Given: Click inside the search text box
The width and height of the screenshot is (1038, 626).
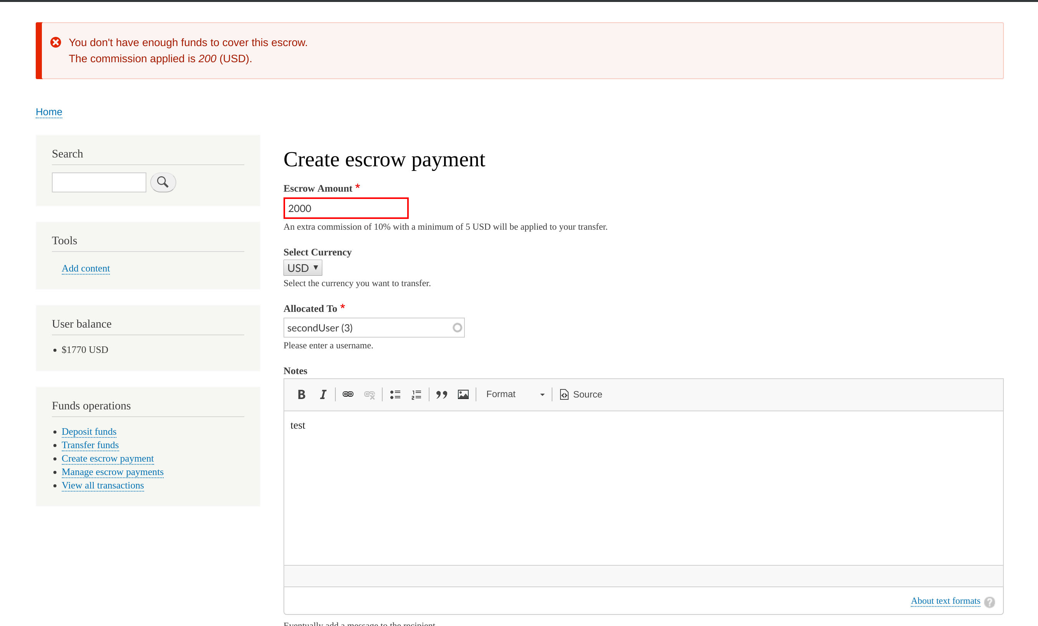Looking at the screenshot, I should click(99, 182).
